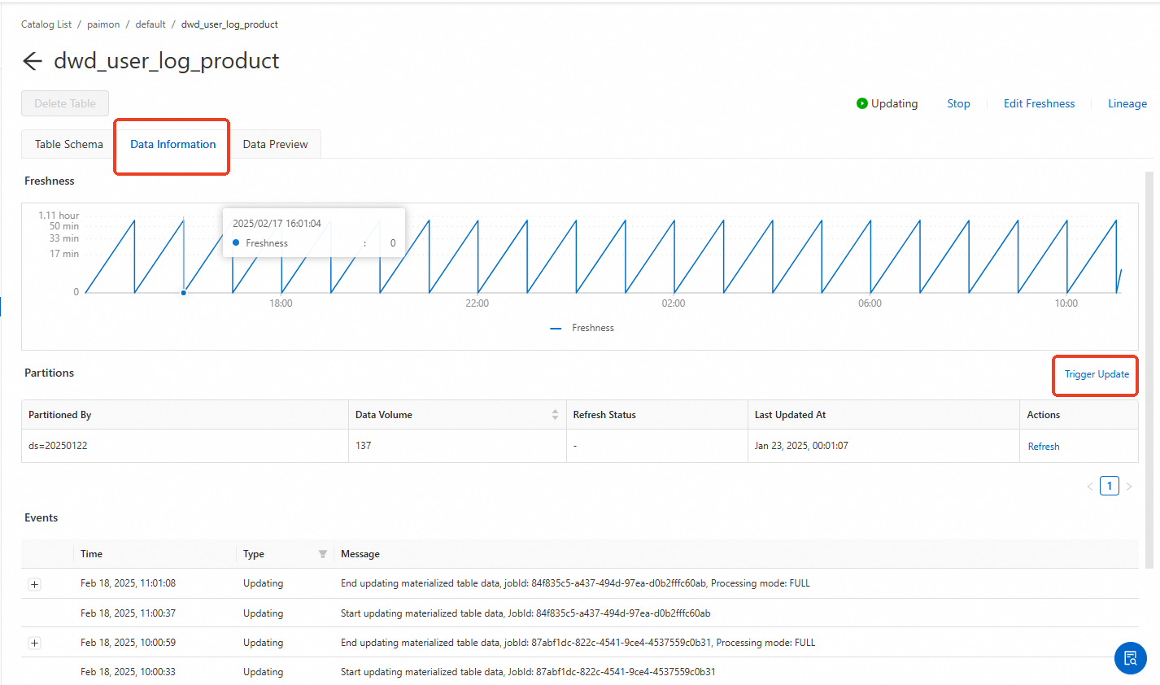Screen dimensions: 1160x685
Task: Stop the materialized table updates
Action: [x=957, y=103]
